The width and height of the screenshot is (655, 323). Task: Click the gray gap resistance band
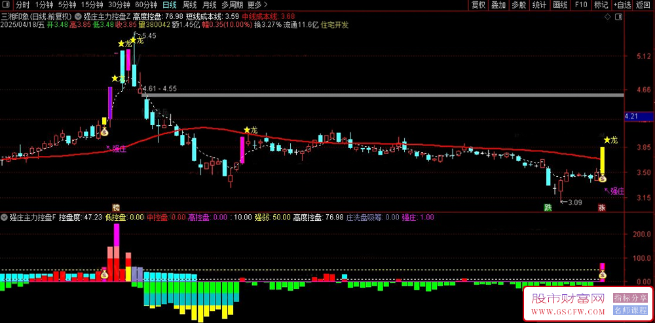[x=383, y=96]
